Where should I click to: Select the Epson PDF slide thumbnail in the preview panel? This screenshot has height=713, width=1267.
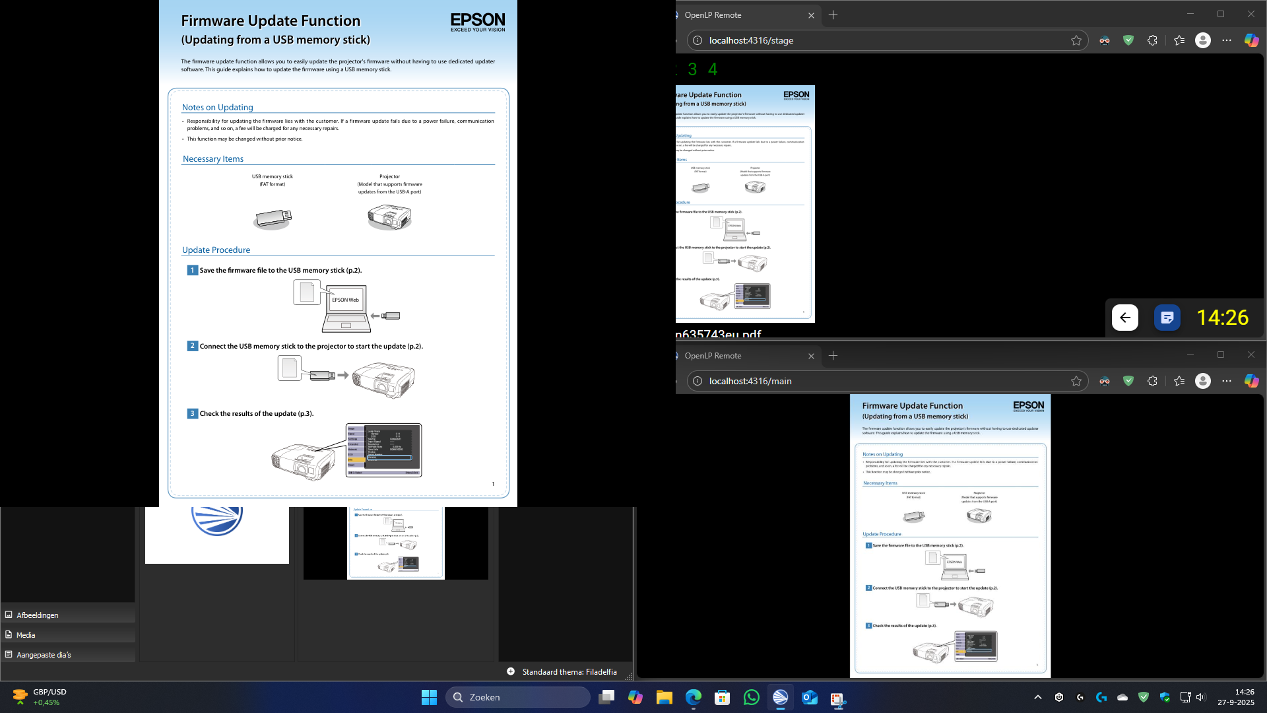(x=396, y=543)
